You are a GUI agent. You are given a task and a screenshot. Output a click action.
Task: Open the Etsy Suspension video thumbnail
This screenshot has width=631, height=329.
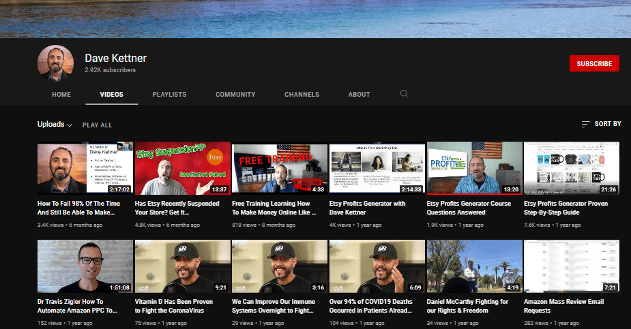(x=183, y=168)
